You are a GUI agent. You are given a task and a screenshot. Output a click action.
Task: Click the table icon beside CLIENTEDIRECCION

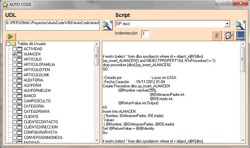[20, 127]
